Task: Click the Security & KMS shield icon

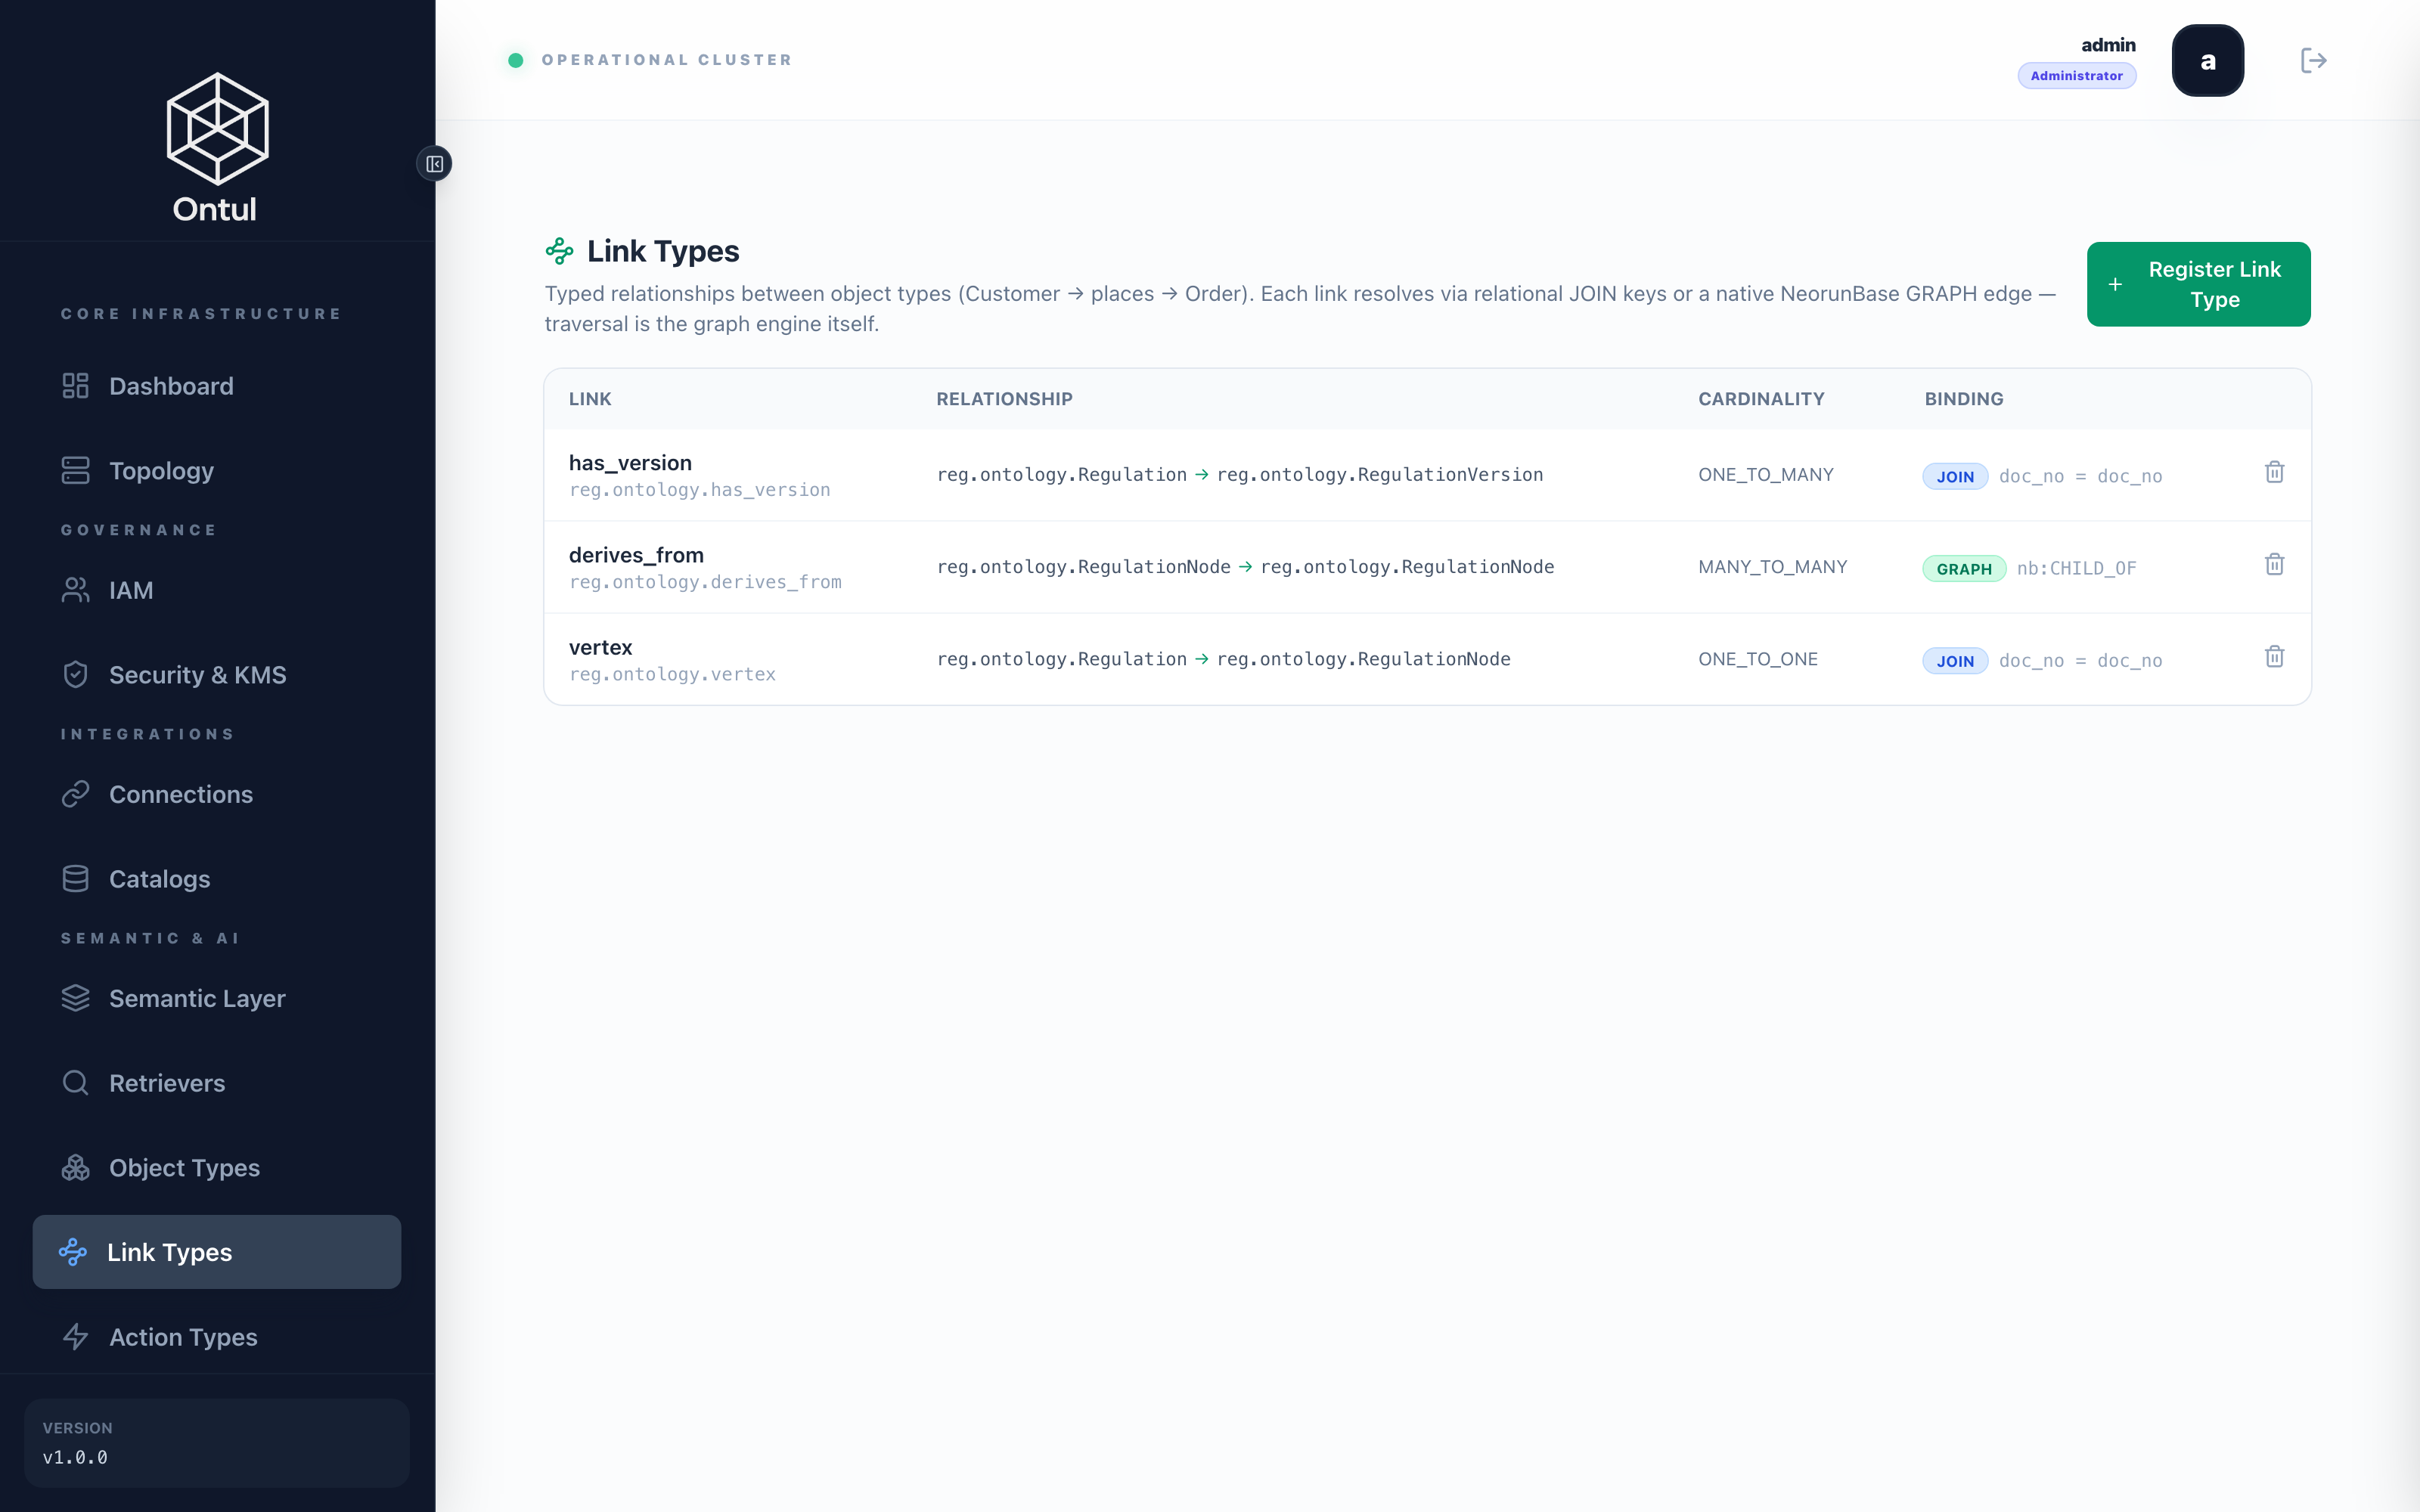Action: point(76,675)
